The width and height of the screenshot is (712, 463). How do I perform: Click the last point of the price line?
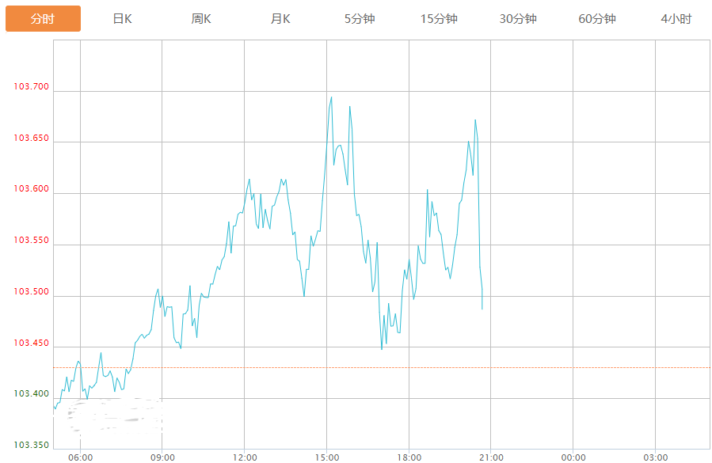point(482,309)
